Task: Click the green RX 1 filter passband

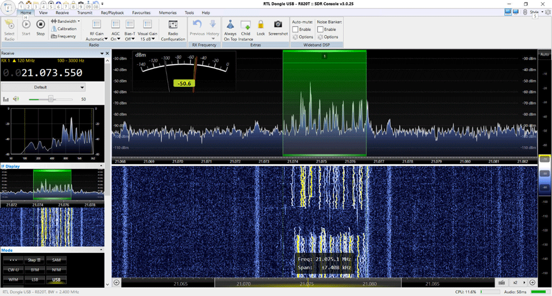Action: point(324,103)
